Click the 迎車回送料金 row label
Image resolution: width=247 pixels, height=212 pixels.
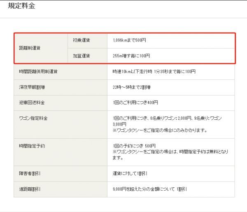pos(33,103)
